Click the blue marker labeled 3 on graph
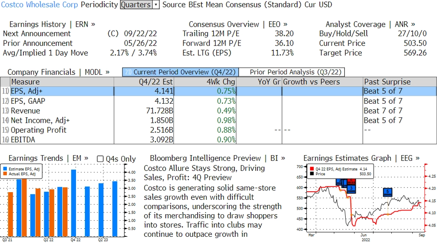This screenshot has width=437, height=244. point(352,188)
